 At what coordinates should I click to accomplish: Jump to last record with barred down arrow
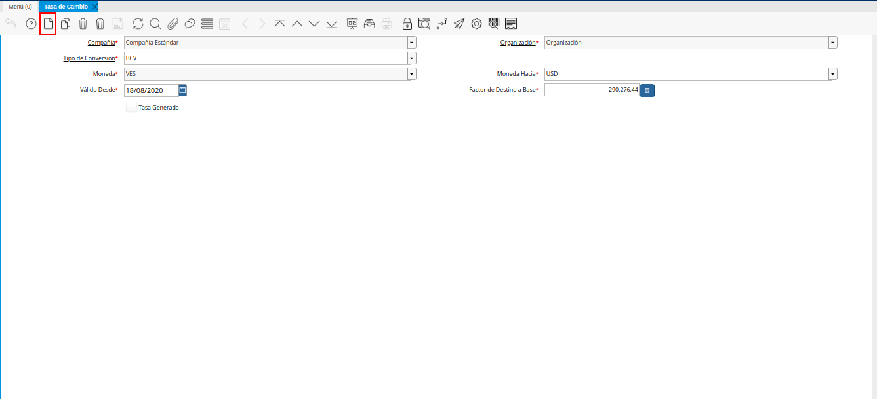[x=331, y=24]
